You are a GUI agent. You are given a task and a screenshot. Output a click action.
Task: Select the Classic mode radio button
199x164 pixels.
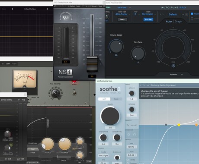point(192,19)
